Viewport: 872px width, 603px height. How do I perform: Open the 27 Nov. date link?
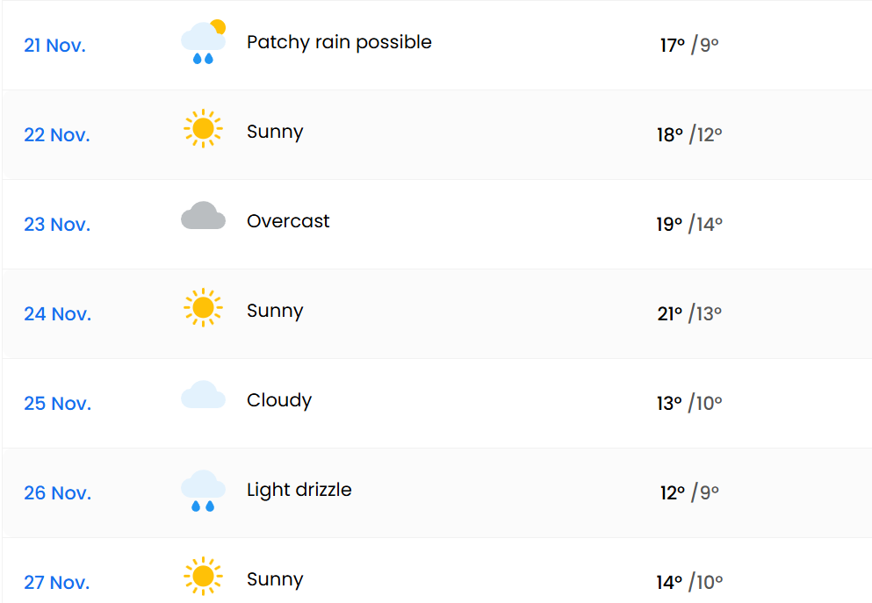[57, 583]
